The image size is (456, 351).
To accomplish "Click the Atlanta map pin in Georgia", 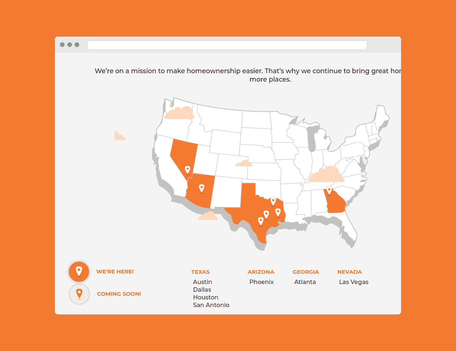I will tap(329, 191).
